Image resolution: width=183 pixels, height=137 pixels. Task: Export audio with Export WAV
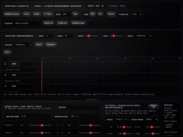point(78,23)
